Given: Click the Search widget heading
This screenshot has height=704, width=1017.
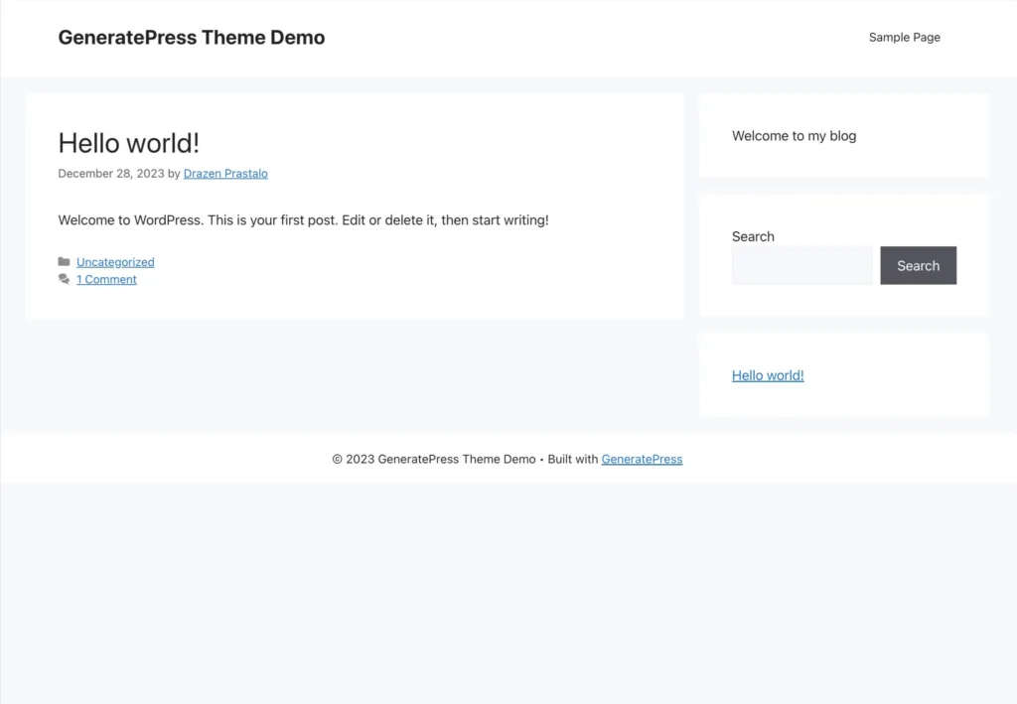Looking at the screenshot, I should click(753, 236).
